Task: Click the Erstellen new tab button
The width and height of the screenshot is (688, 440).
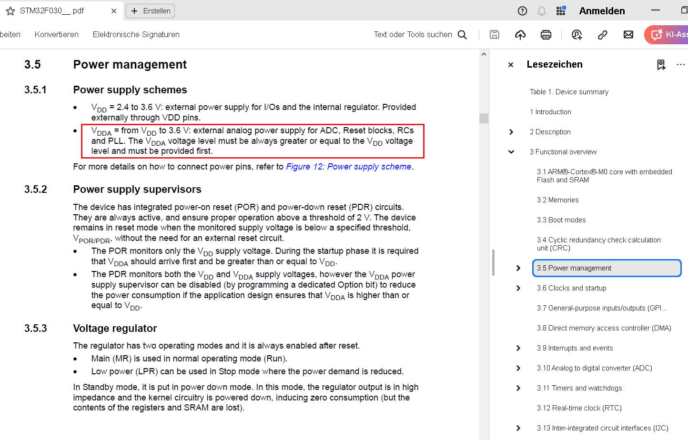Action: point(151,11)
